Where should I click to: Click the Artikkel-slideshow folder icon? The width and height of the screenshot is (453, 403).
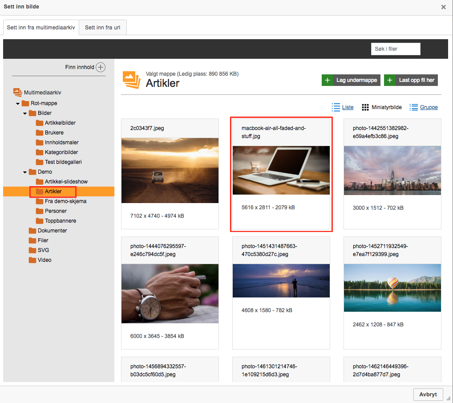(40, 182)
